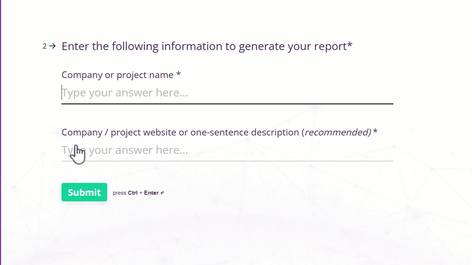Click the gray underline beneath the second field

click(x=227, y=161)
